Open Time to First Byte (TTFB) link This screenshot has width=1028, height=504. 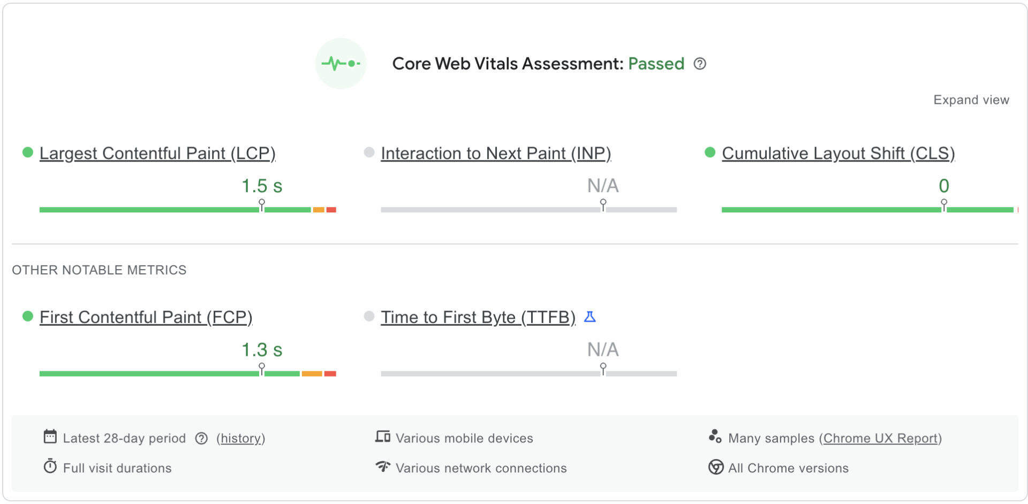[478, 317]
